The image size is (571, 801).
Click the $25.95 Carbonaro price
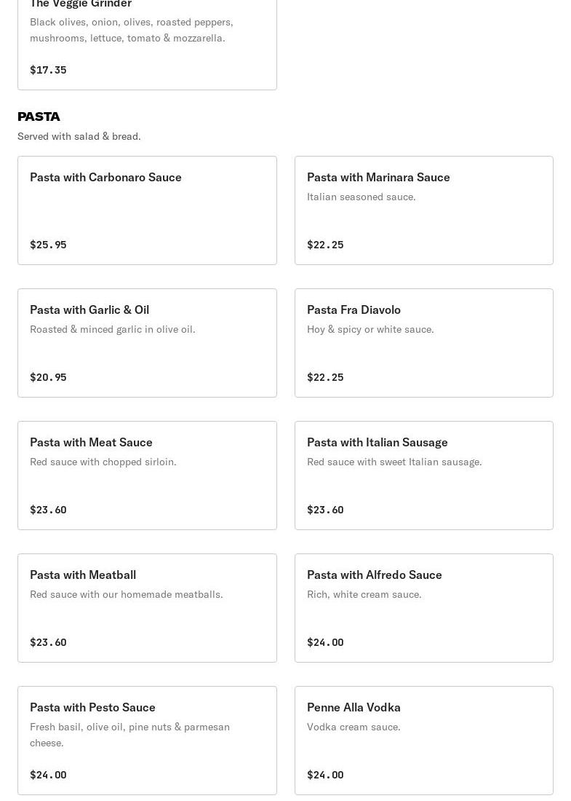tap(48, 245)
